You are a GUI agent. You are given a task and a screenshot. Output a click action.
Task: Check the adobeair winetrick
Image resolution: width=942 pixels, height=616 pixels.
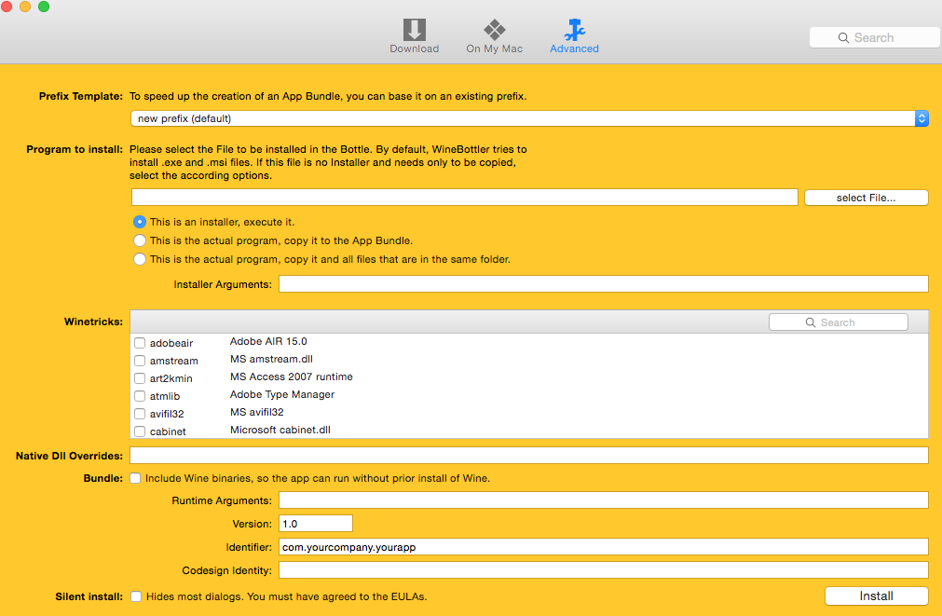[x=140, y=343]
